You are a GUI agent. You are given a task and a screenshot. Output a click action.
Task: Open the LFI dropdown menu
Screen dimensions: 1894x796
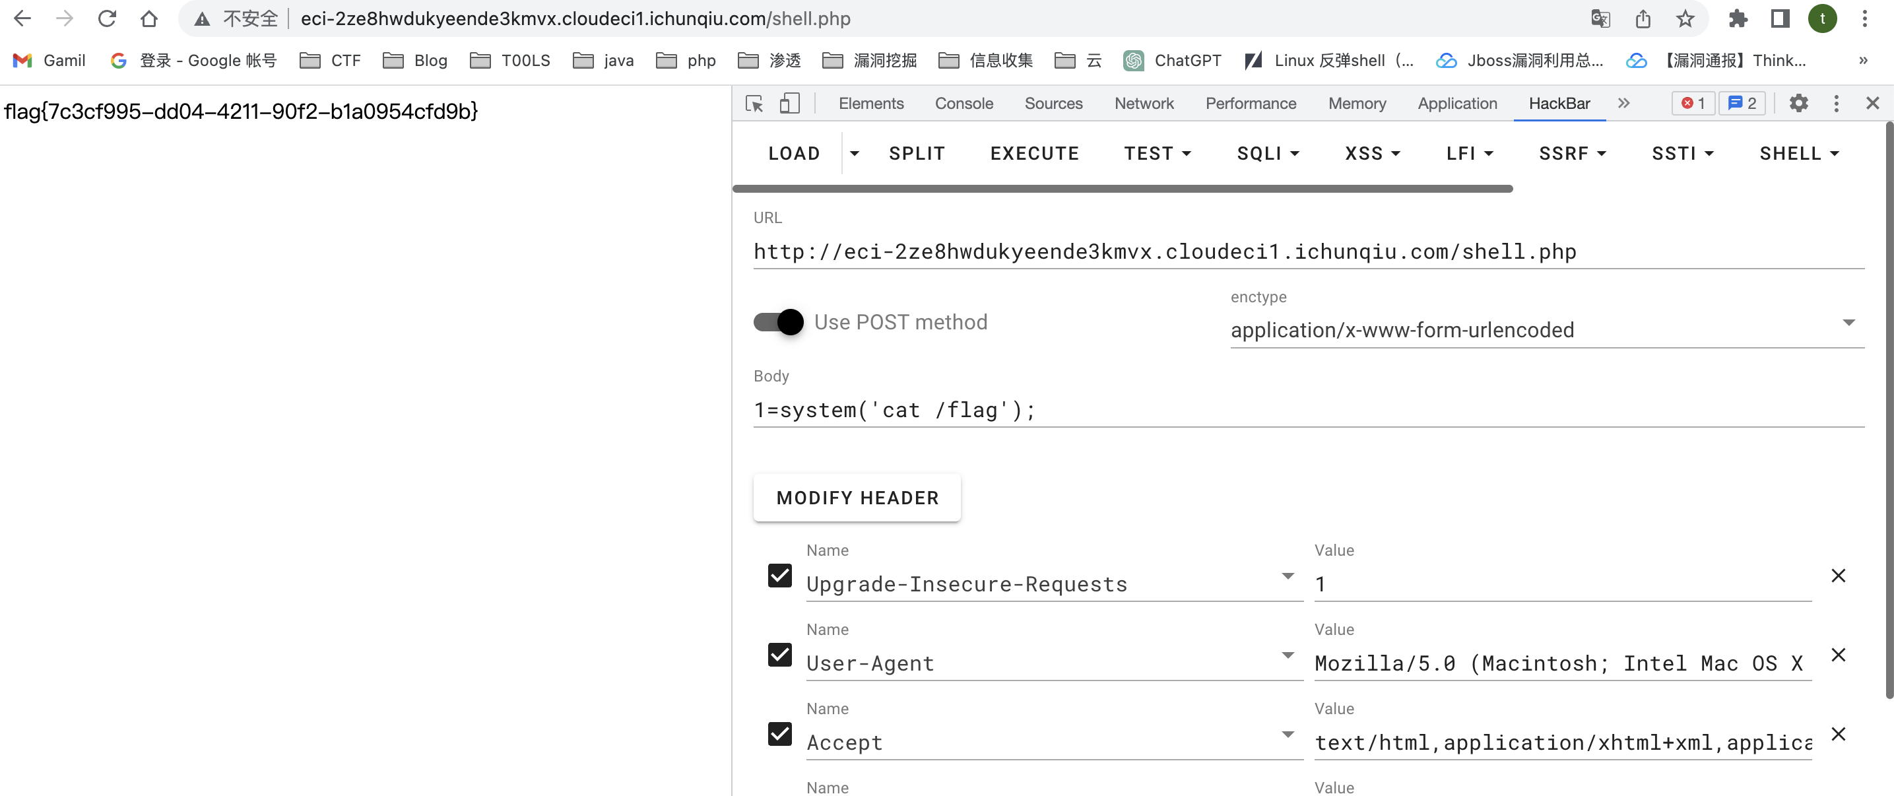(x=1469, y=154)
